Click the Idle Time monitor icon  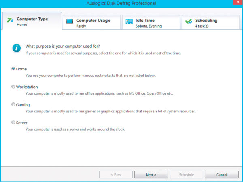(129, 21)
